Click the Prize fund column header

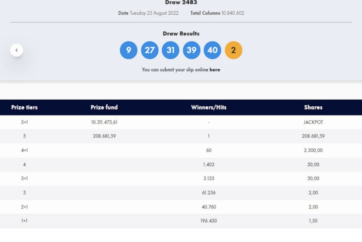coord(104,107)
